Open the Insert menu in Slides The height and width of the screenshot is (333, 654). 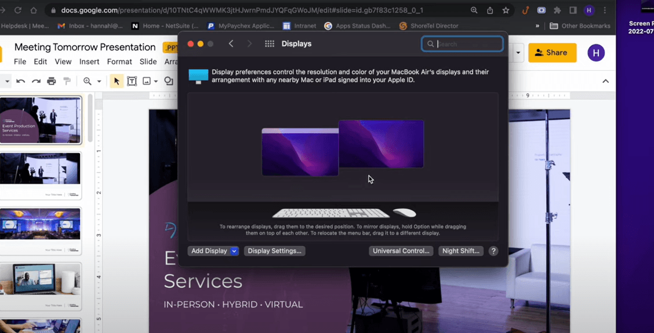click(x=89, y=62)
